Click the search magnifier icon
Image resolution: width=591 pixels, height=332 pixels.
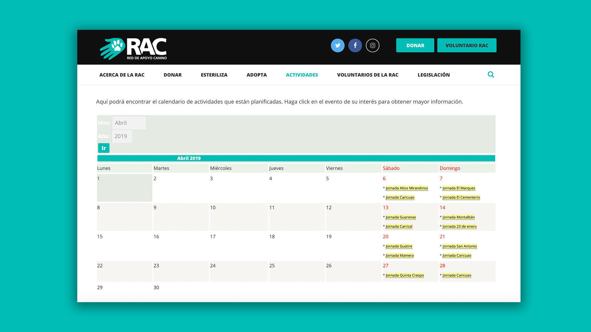coord(491,74)
